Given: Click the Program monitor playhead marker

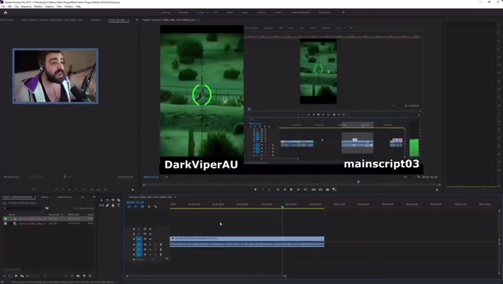Looking at the screenshot, I should tap(358, 182).
